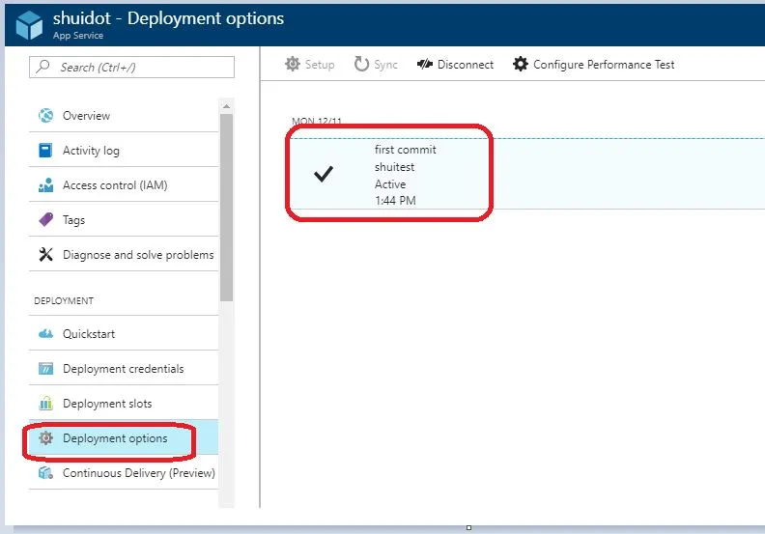Click the Continuous Delivery icon

click(x=45, y=472)
